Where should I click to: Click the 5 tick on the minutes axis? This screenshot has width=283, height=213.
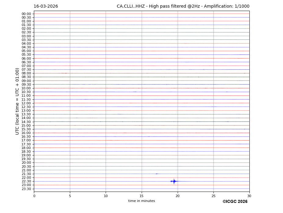[x=70, y=196]
